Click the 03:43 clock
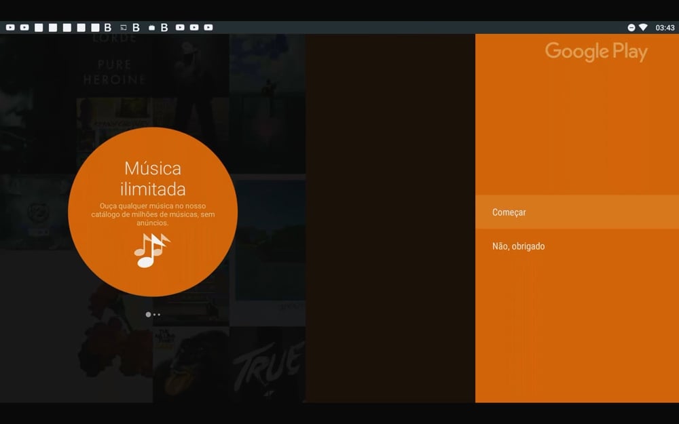 pyautogui.click(x=665, y=28)
